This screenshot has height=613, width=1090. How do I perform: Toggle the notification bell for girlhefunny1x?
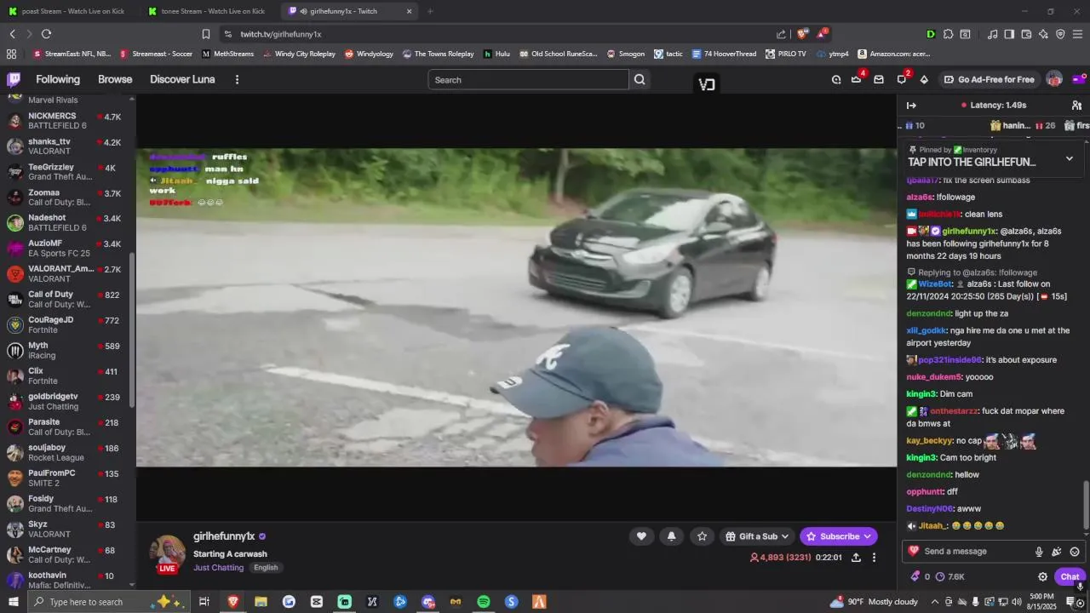pyautogui.click(x=671, y=536)
